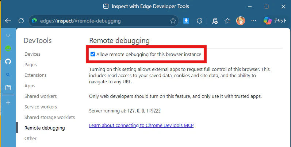Open the Downloads icon in toolbar
The width and height of the screenshot is (291, 147).
186,21
